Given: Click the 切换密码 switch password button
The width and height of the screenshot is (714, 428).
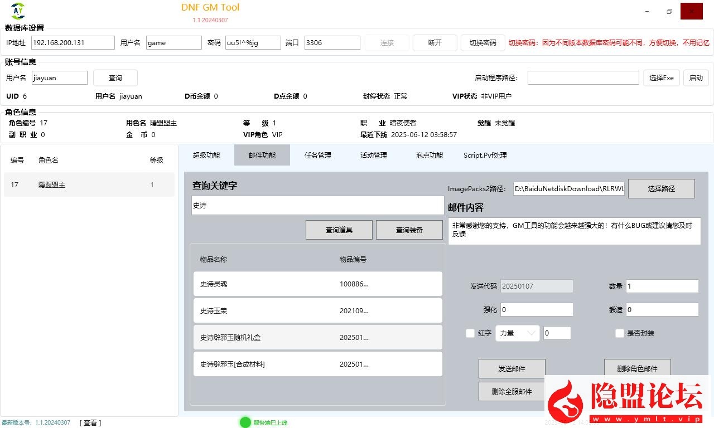Looking at the screenshot, I should [x=483, y=42].
